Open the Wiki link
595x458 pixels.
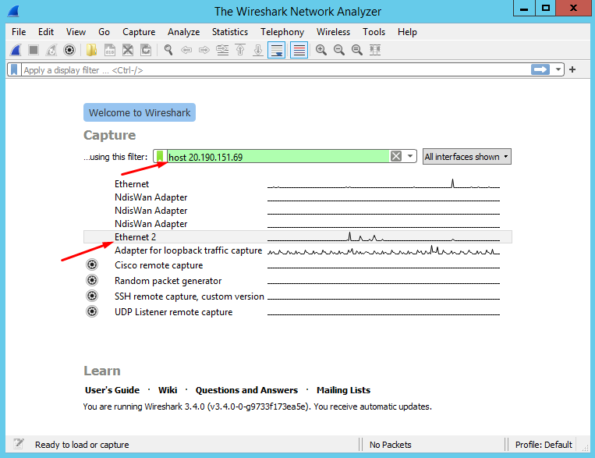pyautogui.click(x=168, y=390)
